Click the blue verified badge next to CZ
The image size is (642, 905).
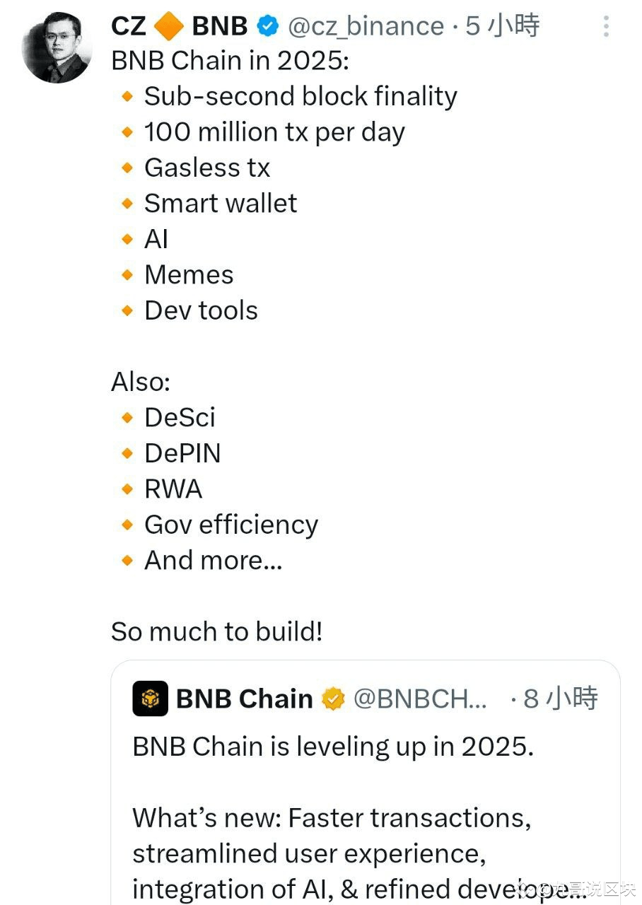click(x=267, y=25)
